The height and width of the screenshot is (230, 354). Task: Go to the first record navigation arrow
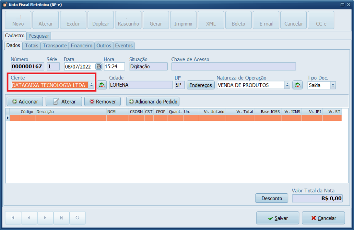[x=13, y=218]
